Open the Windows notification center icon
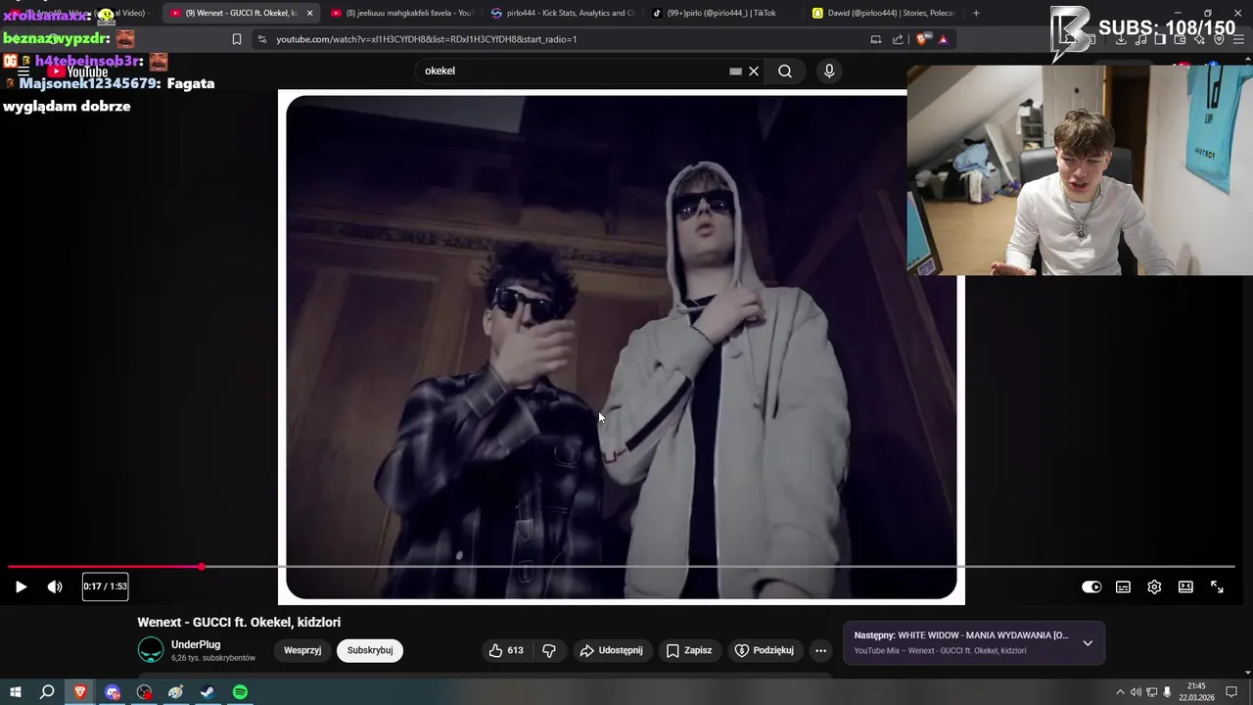Viewport: 1253px width, 705px height. tap(1231, 692)
